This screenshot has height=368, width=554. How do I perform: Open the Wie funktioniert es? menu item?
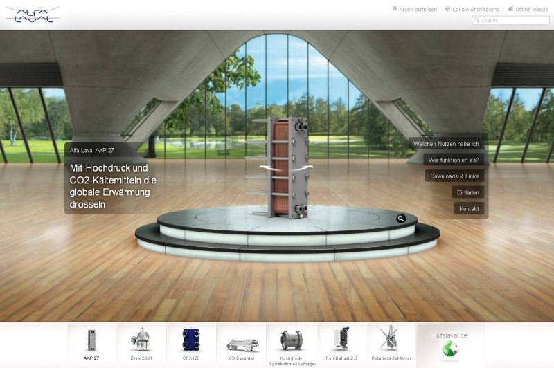(454, 160)
